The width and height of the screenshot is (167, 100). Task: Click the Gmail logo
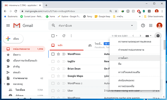[23, 26]
